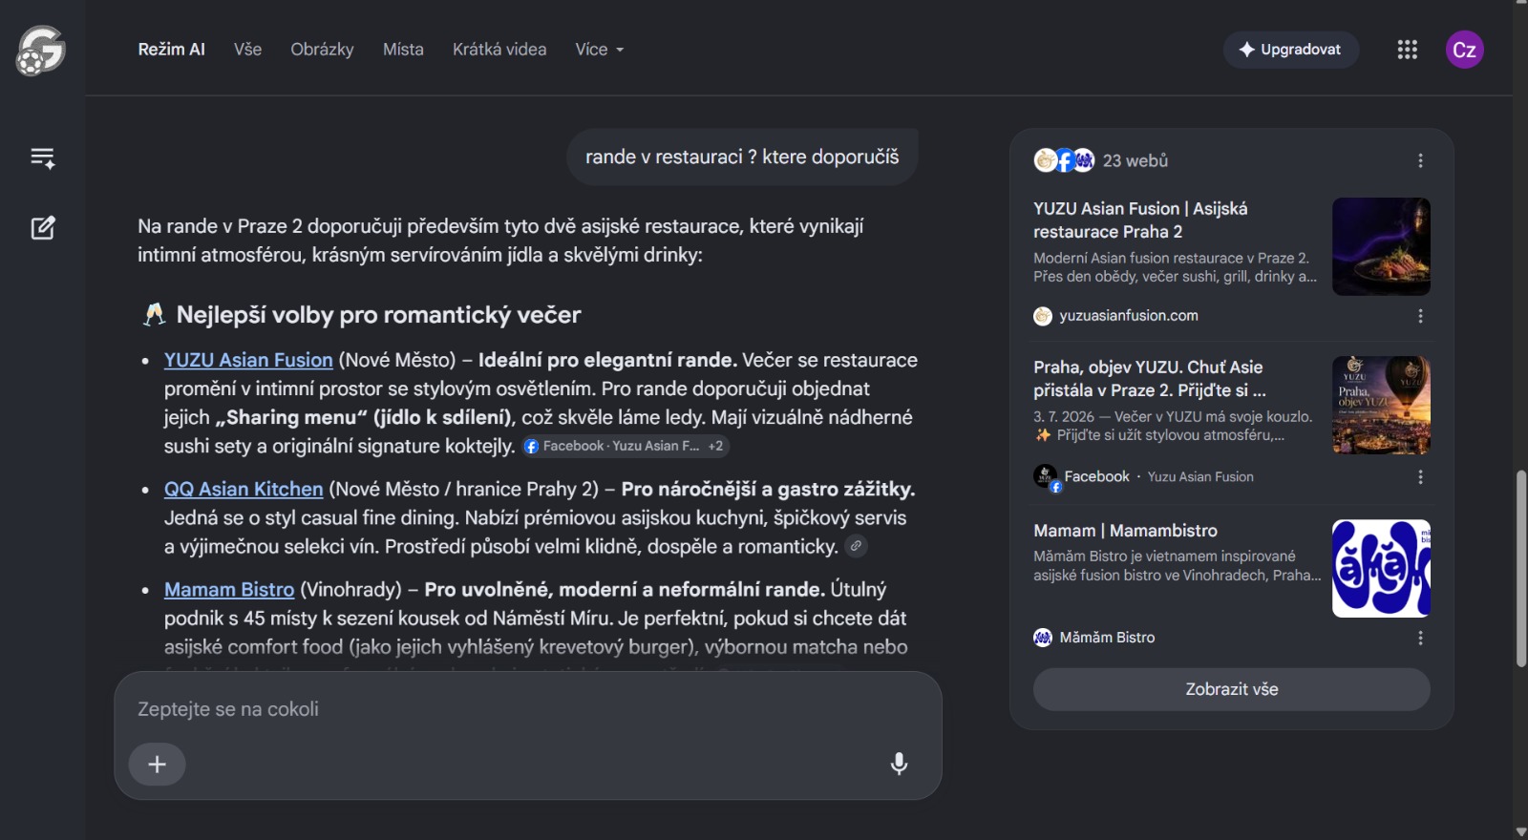Click the Mămăm Bistro favicon
This screenshot has width=1528, height=840.
(x=1043, y=638)
